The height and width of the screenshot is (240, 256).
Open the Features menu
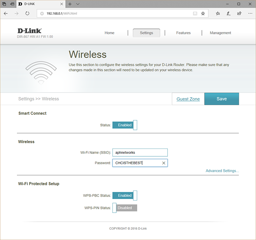pos(183,33)
